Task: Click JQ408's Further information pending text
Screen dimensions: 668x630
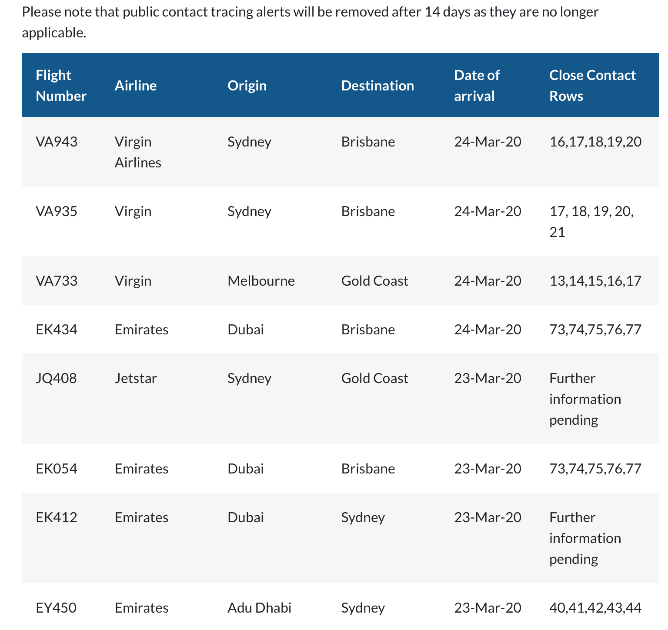Action: pos(585,399)
